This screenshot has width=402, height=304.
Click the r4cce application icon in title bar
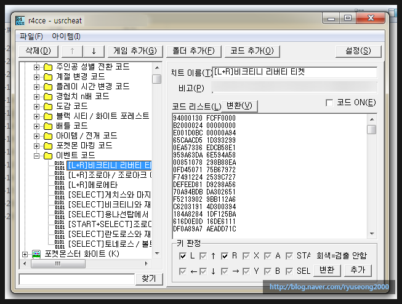(x=20, y=20)
